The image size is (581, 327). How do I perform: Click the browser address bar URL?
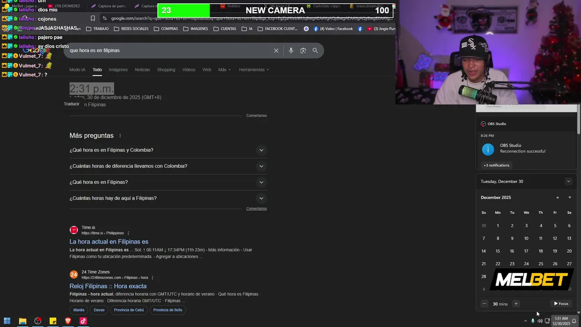252,18
